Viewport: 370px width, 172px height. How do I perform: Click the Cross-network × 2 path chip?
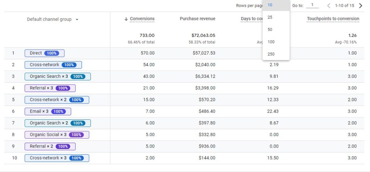point(57,100)
